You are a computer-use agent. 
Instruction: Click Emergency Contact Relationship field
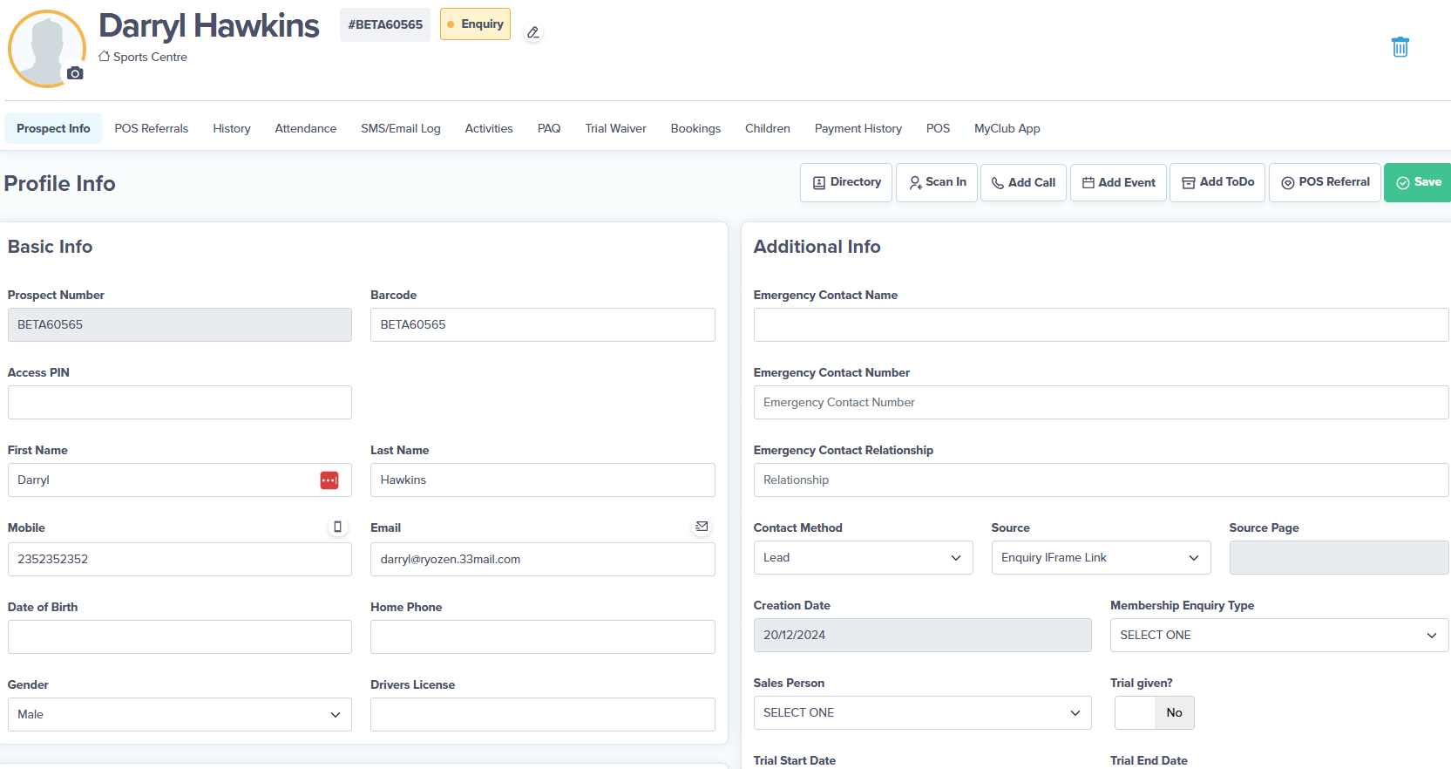[x=1101, y=480]
